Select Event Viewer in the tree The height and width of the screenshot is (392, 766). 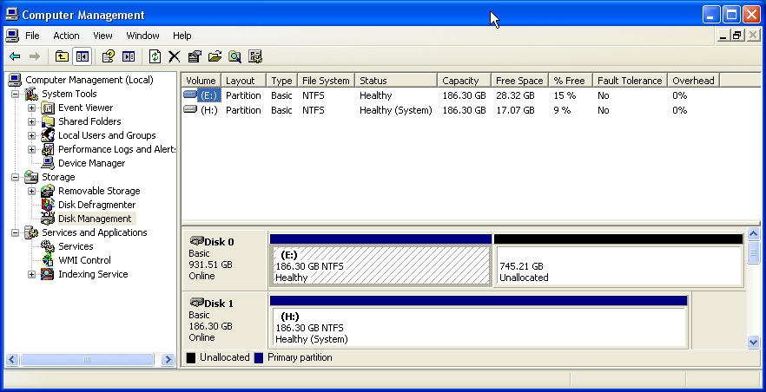point(85,108)
